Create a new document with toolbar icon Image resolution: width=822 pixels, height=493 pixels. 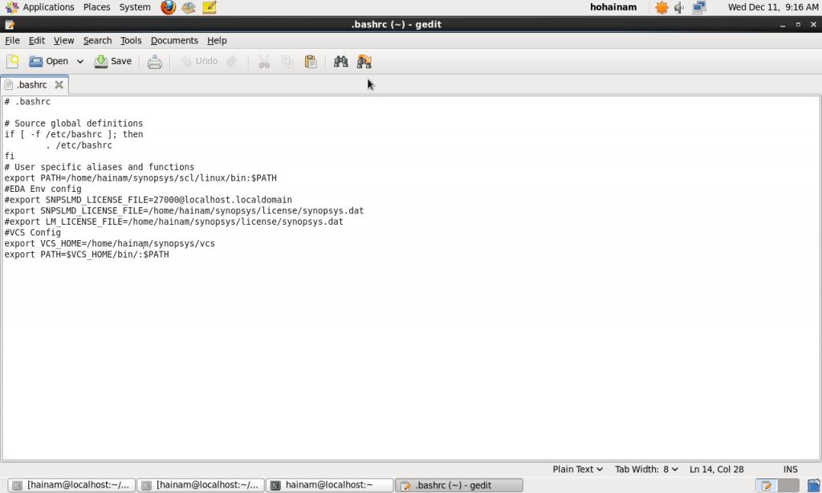pyautogui.click(x=13, y=61)
